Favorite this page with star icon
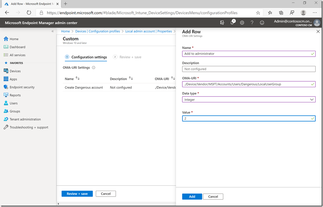The width and height of the screenshot is (323, 207). pyautogui.click(x=258, y=13)
